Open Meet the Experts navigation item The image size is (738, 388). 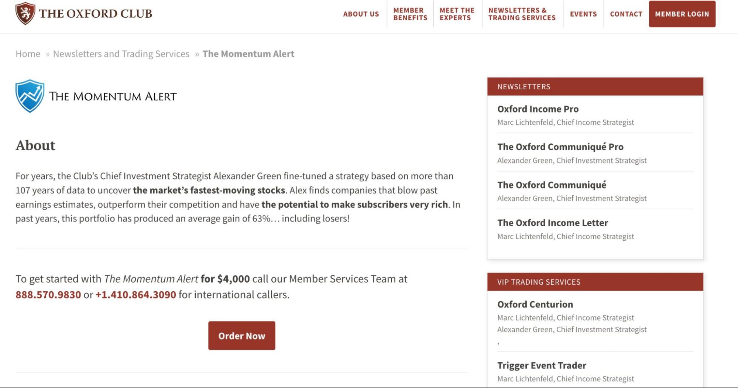coord(457,14)
